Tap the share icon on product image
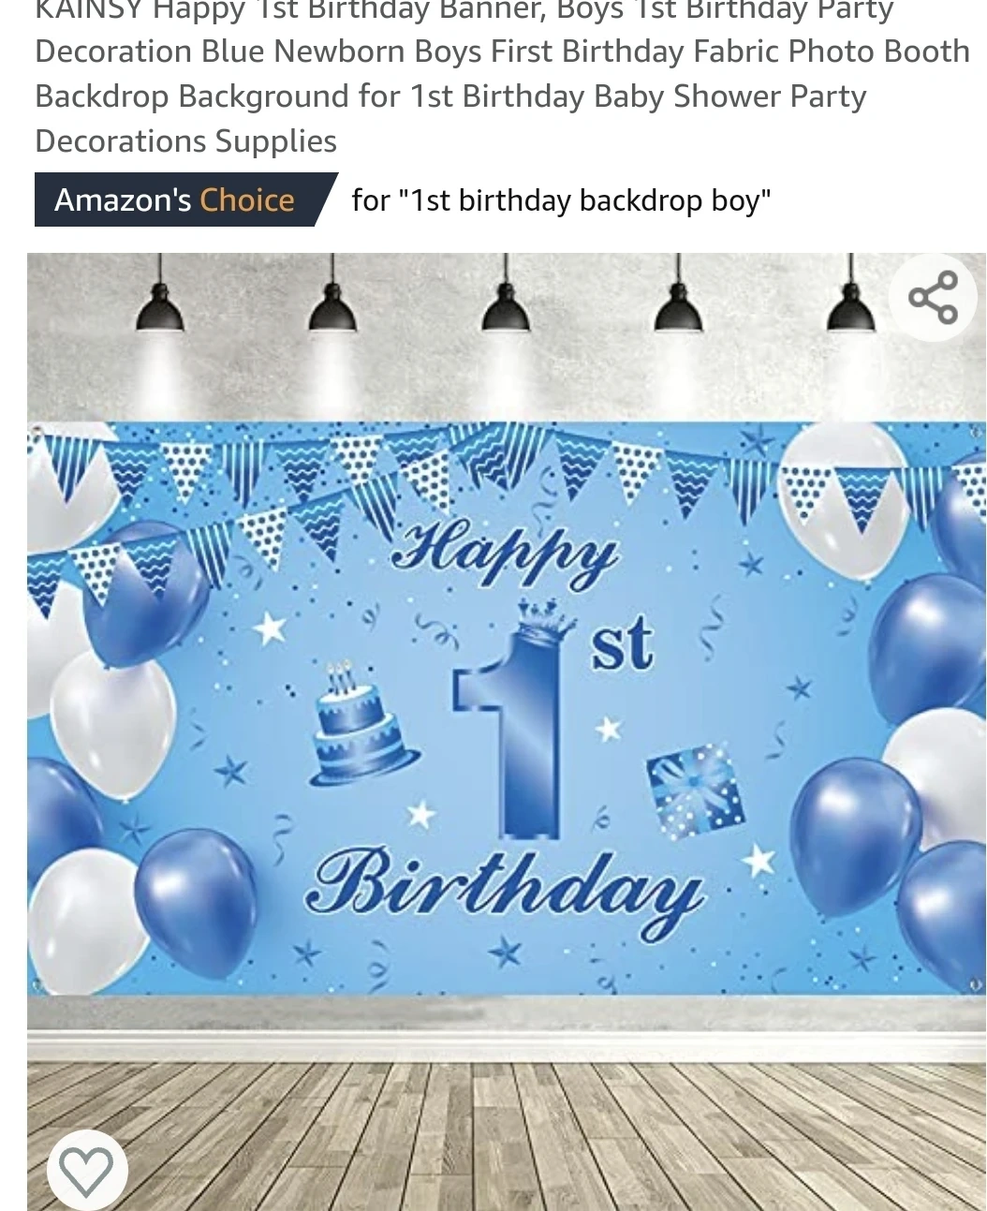Viewport: 987px width, 1211px height. pos(933,297)
